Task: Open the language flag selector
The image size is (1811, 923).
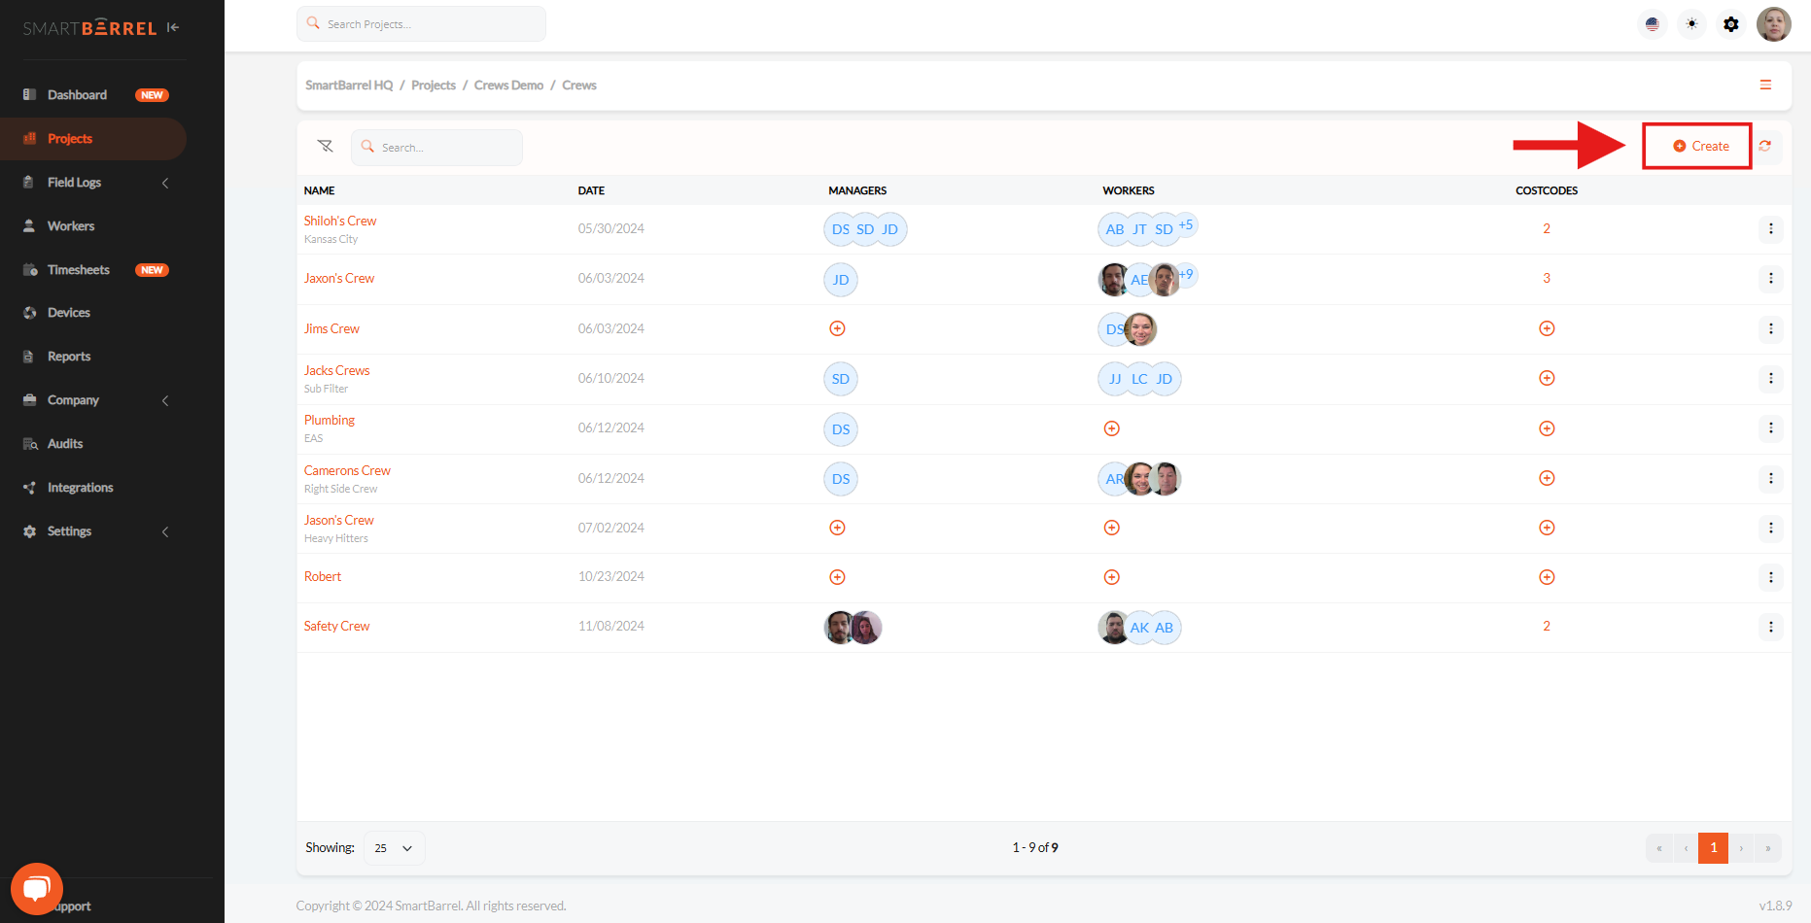Action: (1653, 24)
